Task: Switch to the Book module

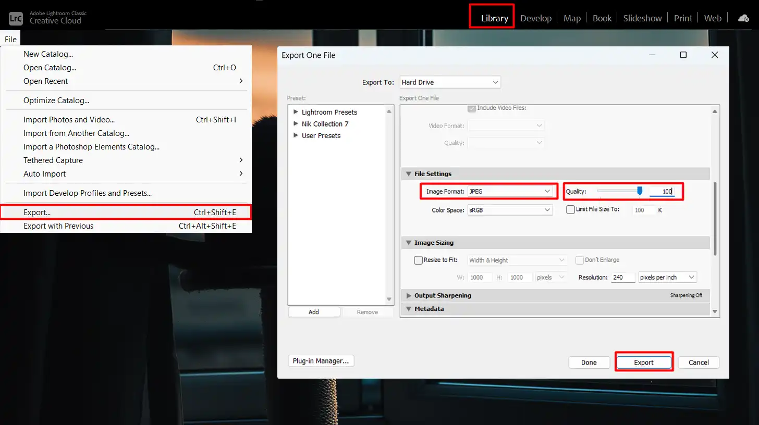Action: click(602, 18)
